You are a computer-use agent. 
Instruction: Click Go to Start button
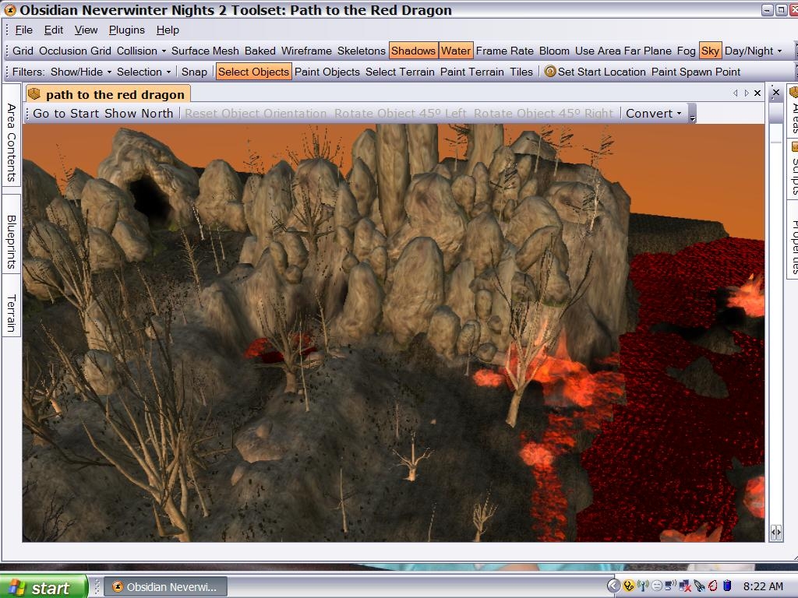tap(67, 113)
